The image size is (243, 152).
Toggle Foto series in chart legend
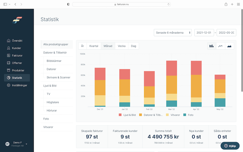point(188,115)
